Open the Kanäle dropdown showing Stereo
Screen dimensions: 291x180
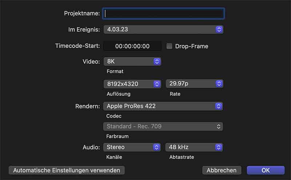click(132, 147)
